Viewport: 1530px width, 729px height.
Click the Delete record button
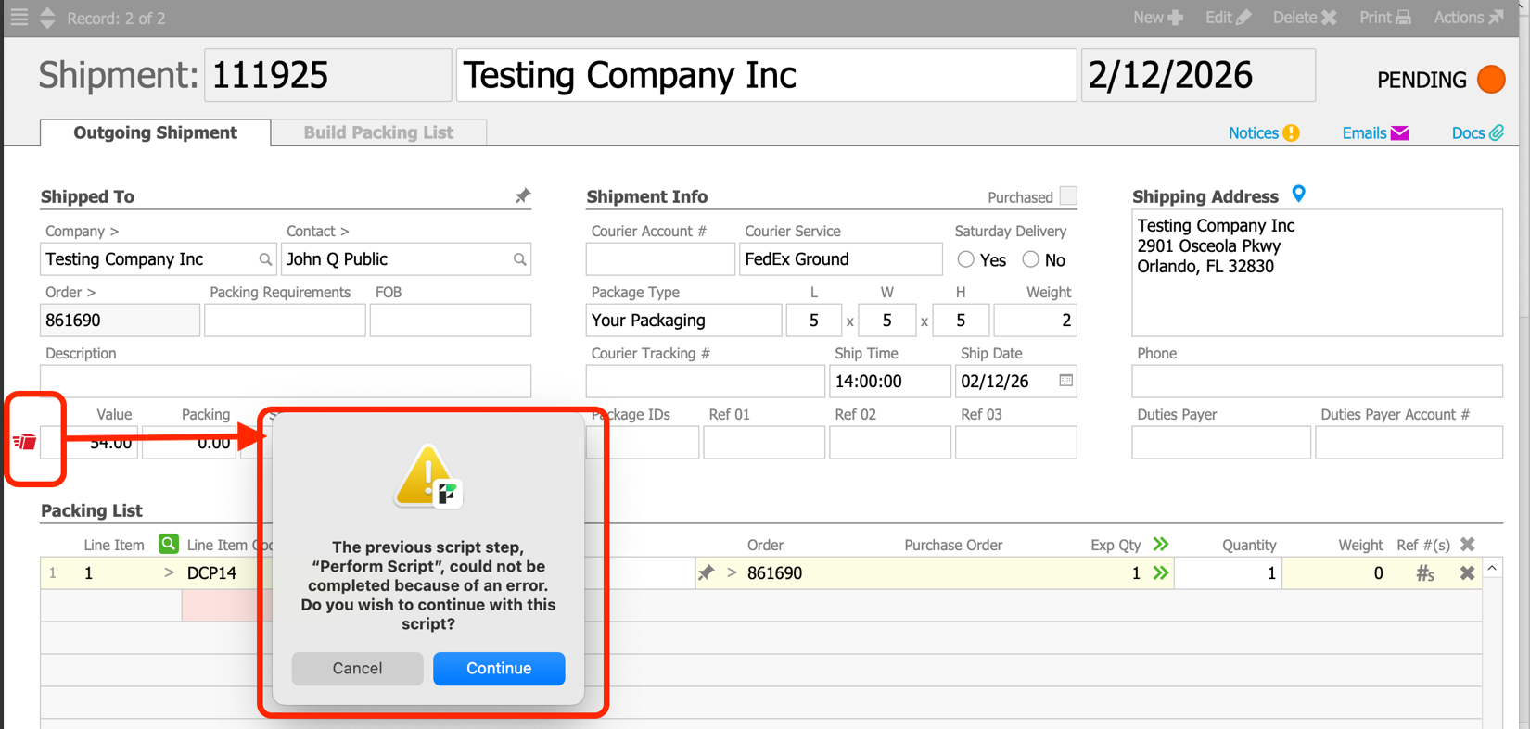[1305, 18]
